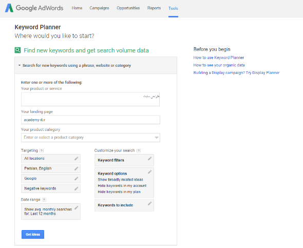Screen dimensions: 303x248
Task: Open Targeting help question mark
Action: pos(42,150)
